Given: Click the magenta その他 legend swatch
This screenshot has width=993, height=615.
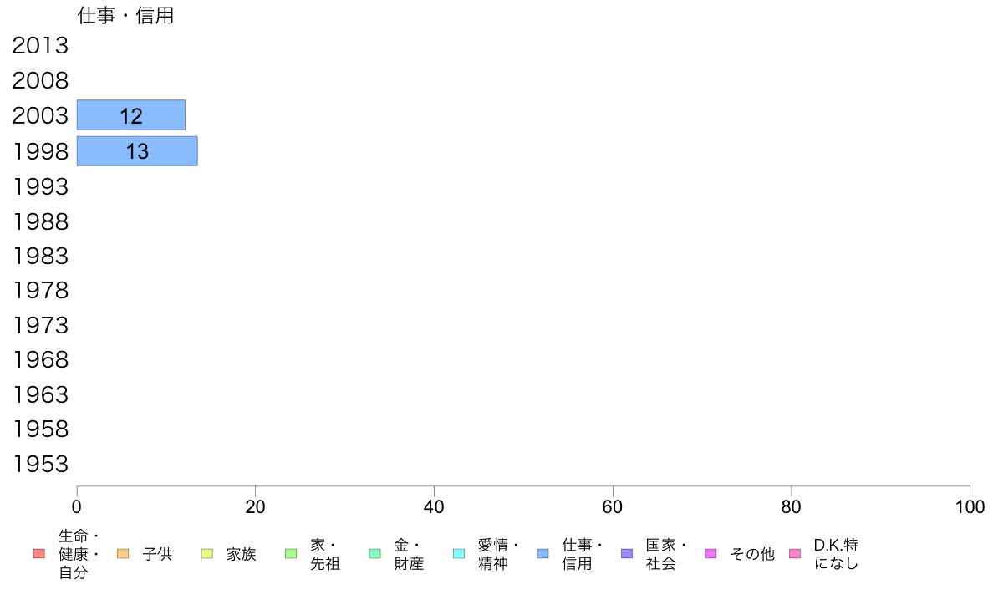Looking at the screenshot, I should (710, 554).
